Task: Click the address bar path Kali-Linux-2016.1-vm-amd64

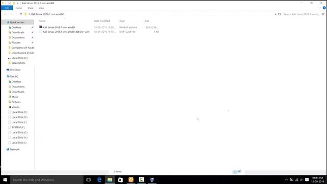Action: [48, 14]
